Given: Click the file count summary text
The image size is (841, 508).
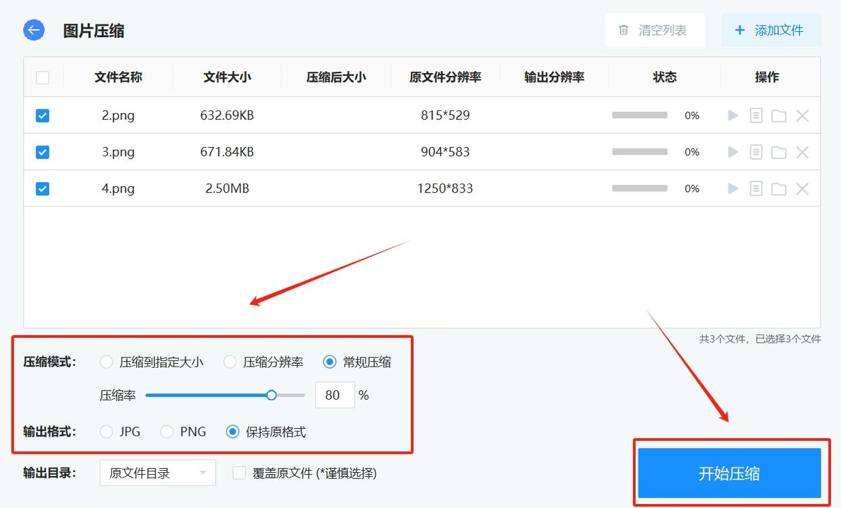Looking at the screenshot, I should (x=760, y=339).
